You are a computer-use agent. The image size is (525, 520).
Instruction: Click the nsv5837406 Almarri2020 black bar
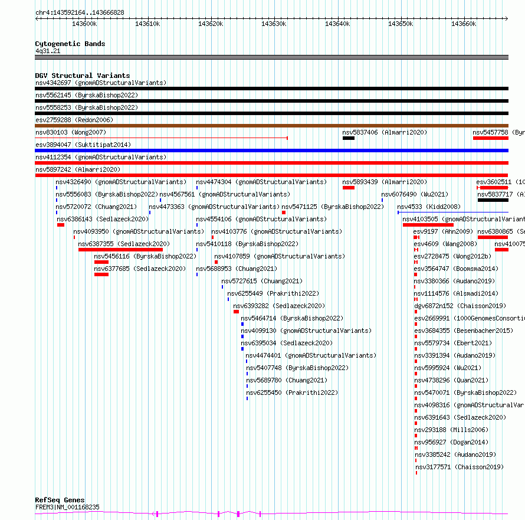click(349, 138)
